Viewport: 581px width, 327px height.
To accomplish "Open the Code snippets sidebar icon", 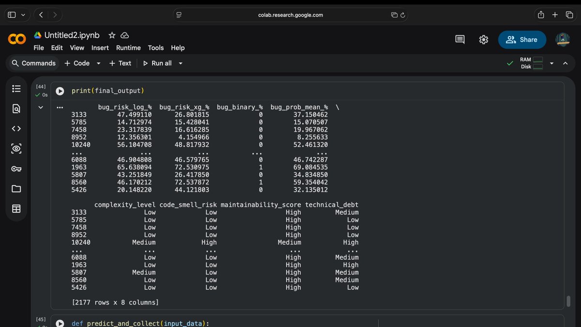I will [16, 128].
